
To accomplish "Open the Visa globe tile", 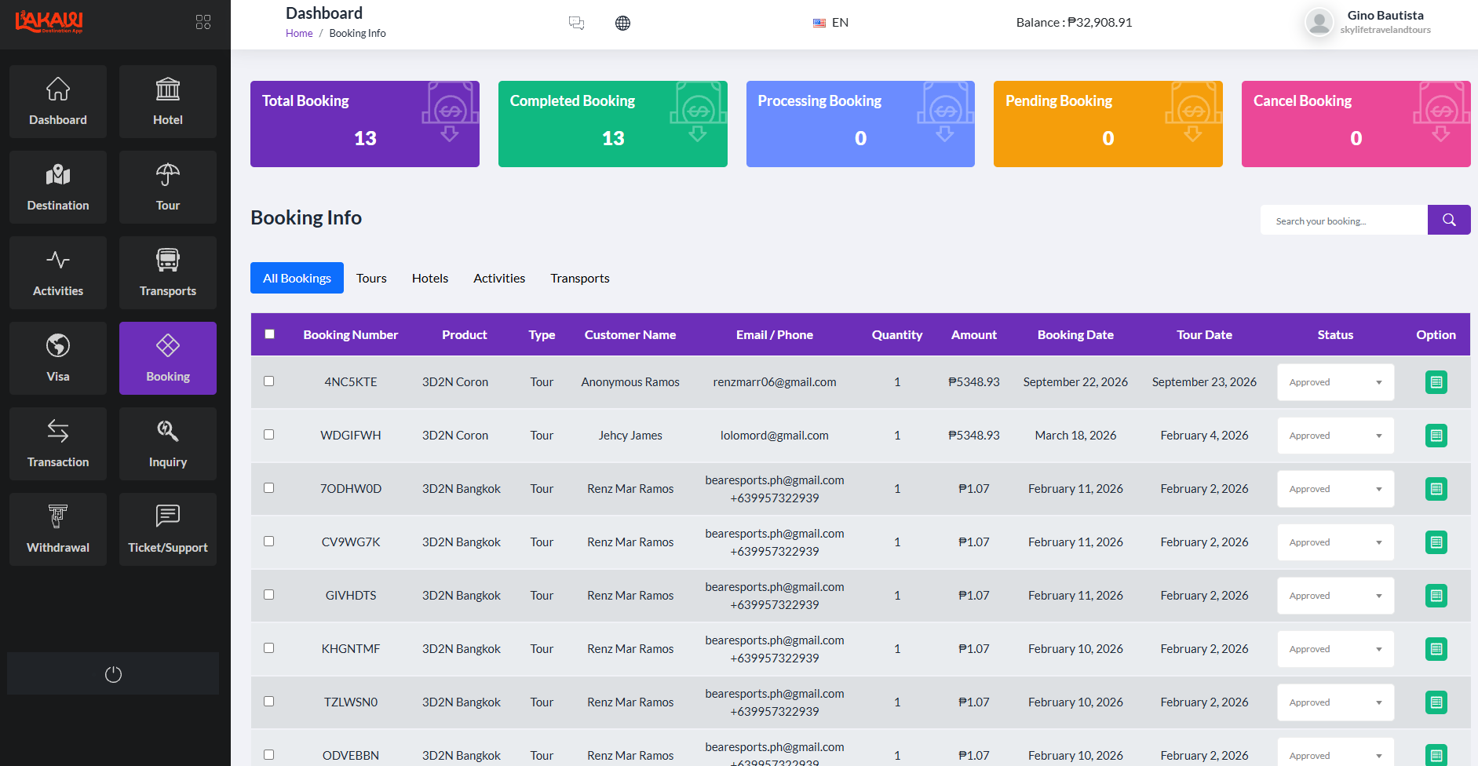I will (58, 359).
